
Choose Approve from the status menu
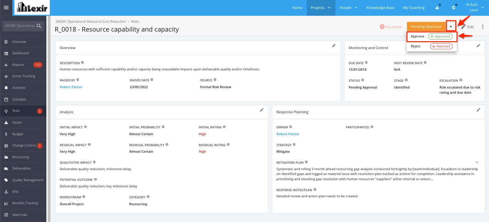coord(432,36)
